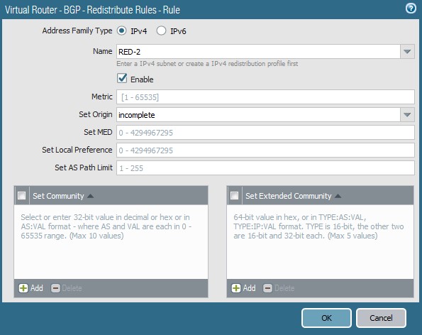Toggle the Enable checkbox
The image size is (422, 335).
pos(122,78)
